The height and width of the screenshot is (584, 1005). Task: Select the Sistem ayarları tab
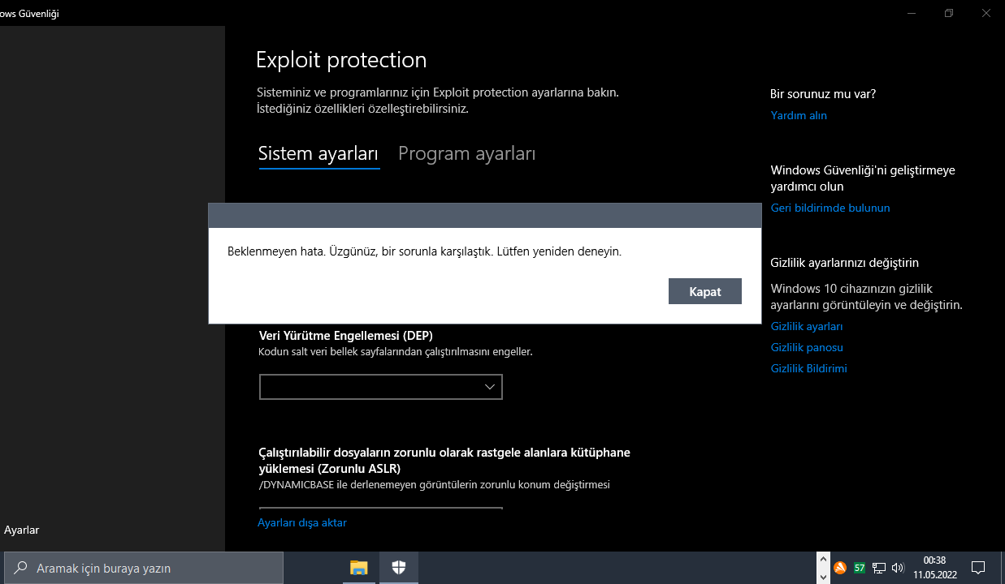pos(318,153)
